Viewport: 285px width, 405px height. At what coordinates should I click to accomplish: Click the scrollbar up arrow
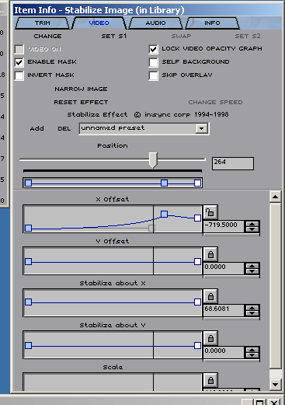point(275,197)
